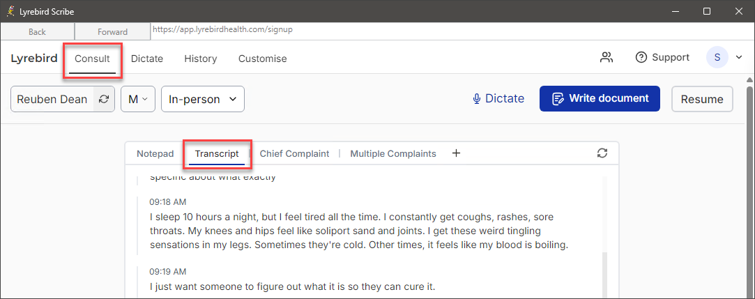Screen dimensions: 755x299
Task: Click the browser Back button
Action: click(37, 32)
